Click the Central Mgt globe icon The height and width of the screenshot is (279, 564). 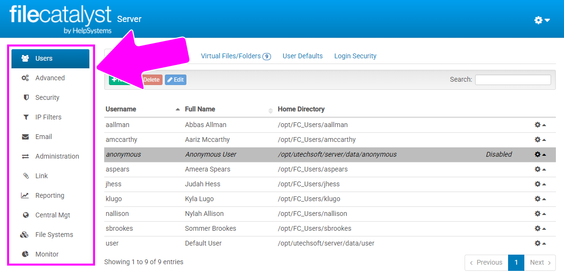(25, 215)
